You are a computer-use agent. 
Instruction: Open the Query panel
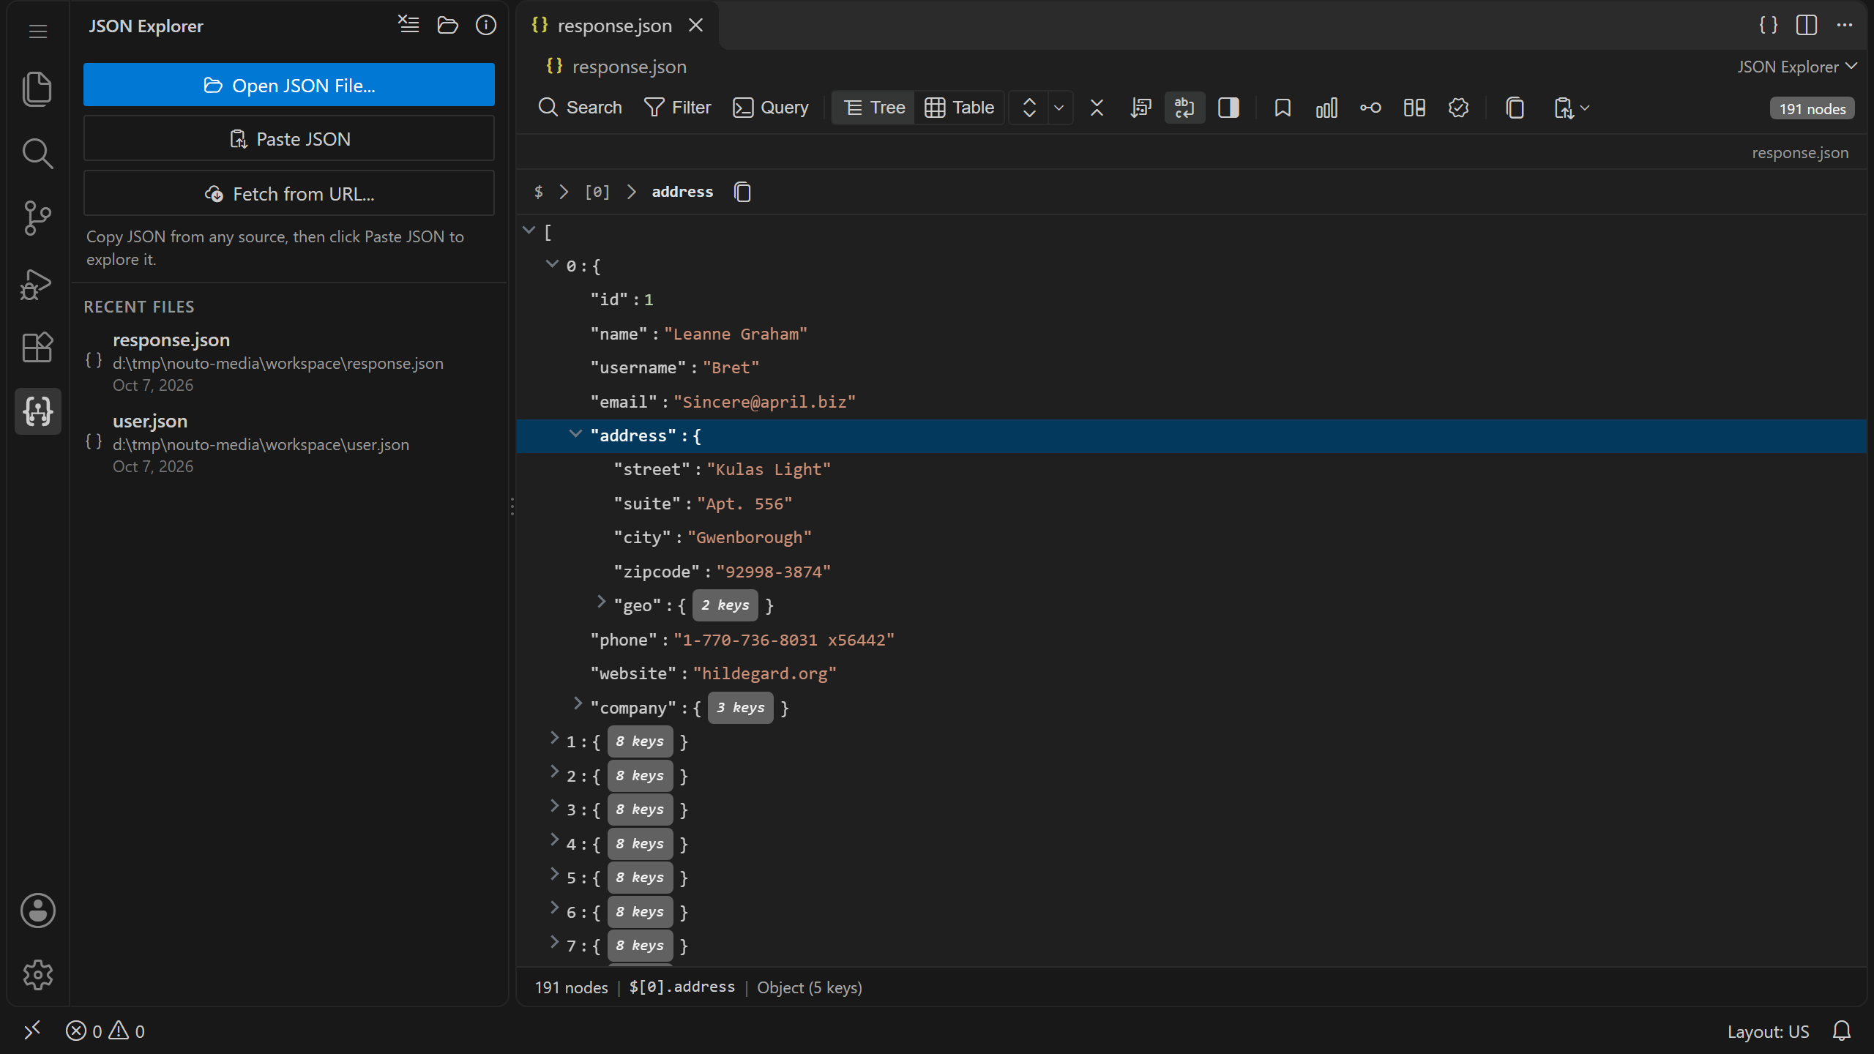click(770, 108)
